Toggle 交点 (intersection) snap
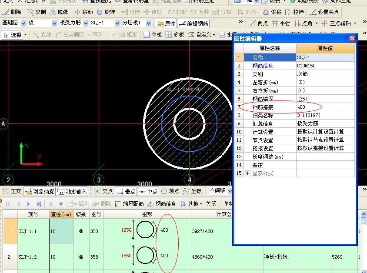The image size is (367, 273). point(103,191)
